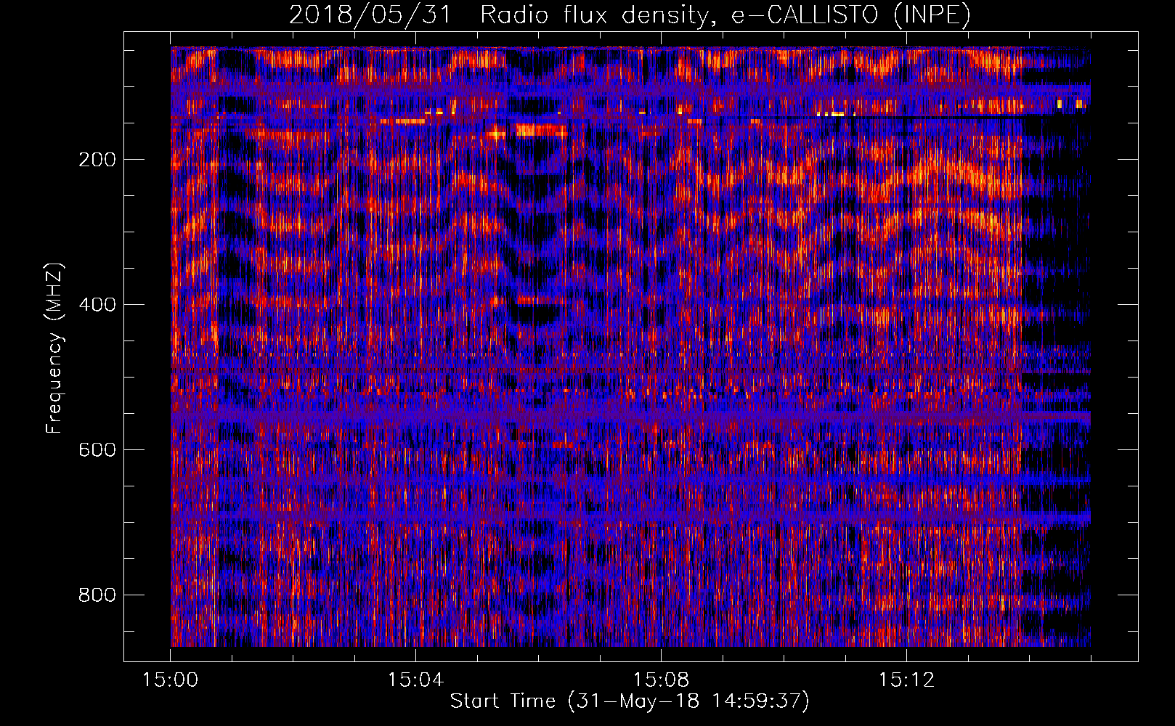Click the '15:00' time tick label
This screenshot has width=1175, height=726.
coord(170,680)
